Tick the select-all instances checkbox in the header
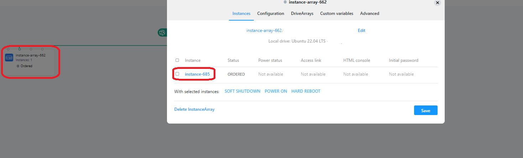 click(177, 60)
